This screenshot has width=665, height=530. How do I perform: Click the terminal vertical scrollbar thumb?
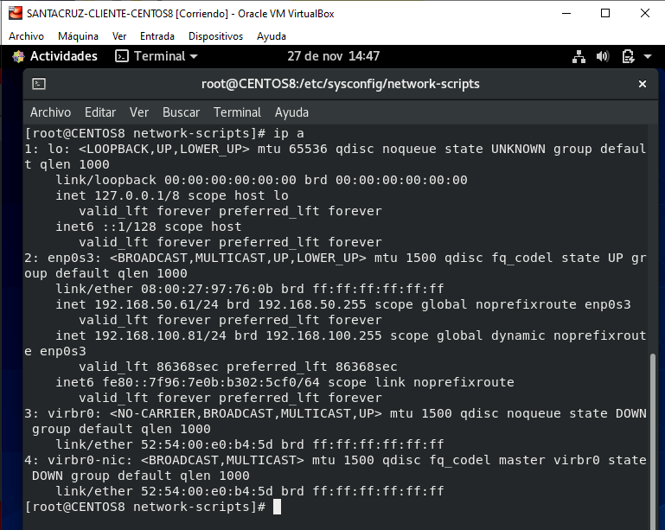pos(653,441)
